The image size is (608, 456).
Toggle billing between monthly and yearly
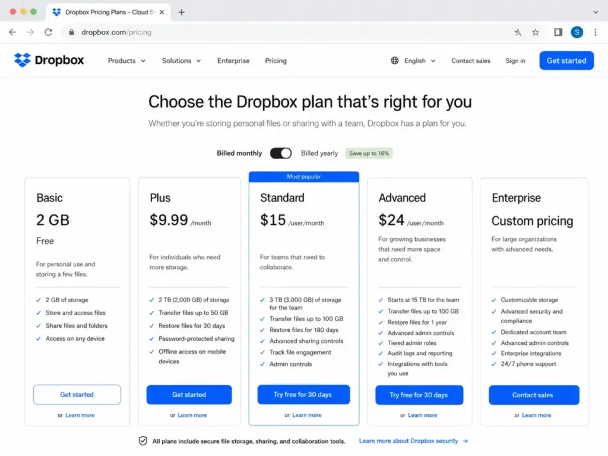281,153
